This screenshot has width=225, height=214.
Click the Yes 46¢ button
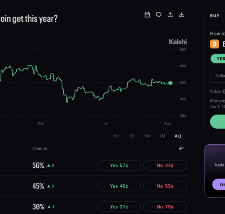pos(119,186)
